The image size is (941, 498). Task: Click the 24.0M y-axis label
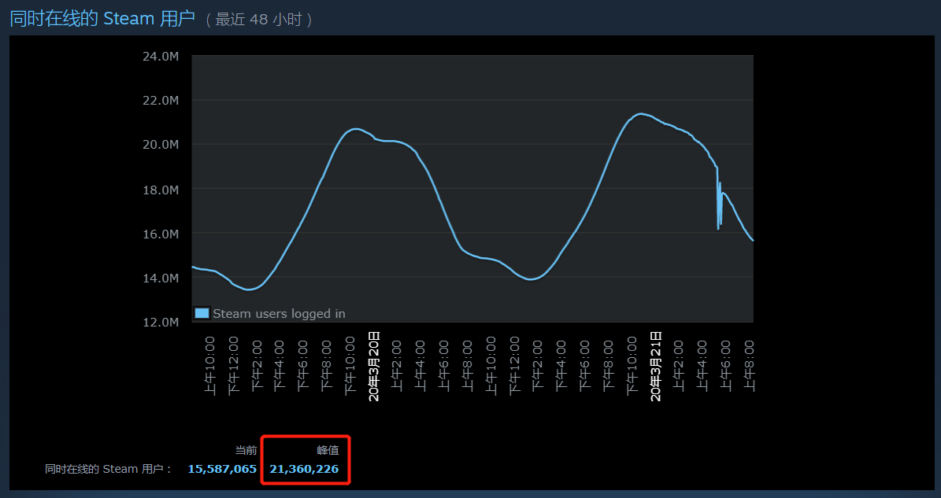click(x=161, y=56)
